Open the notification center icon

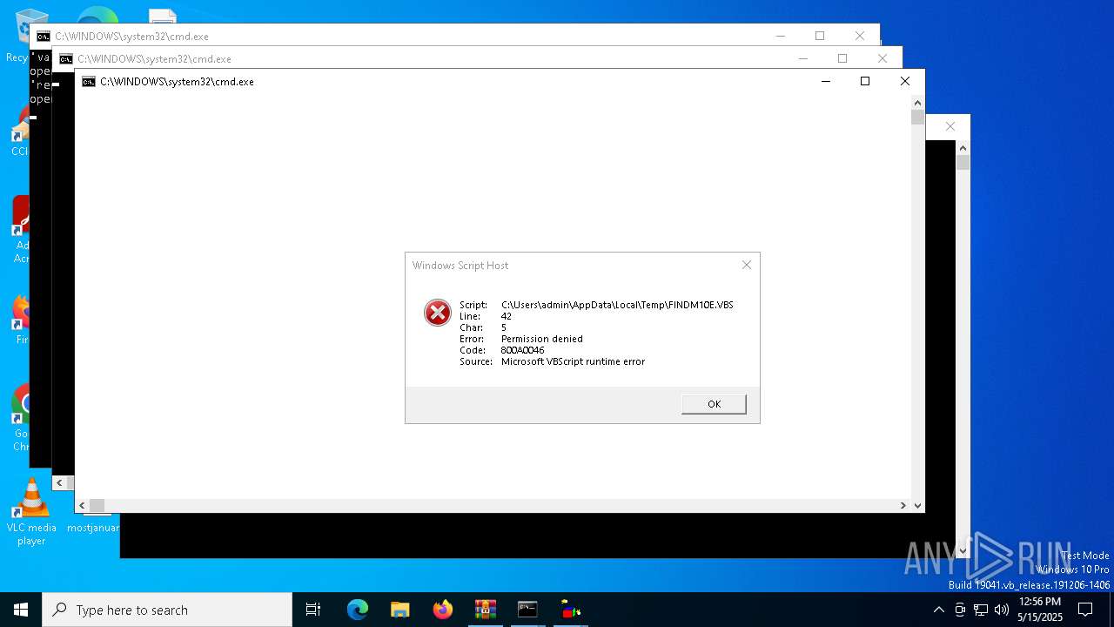(x=1085, y=610)
